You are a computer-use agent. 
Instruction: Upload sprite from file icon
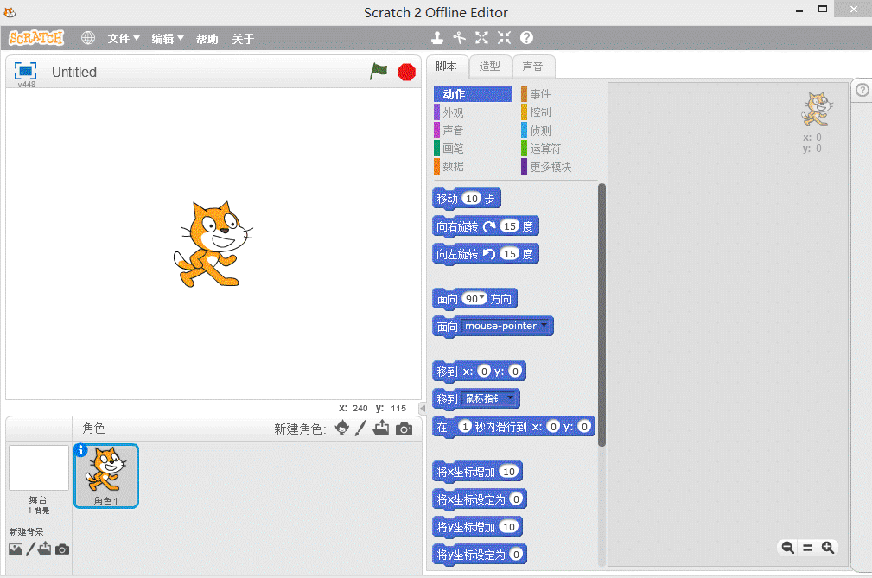click(381, 428)
